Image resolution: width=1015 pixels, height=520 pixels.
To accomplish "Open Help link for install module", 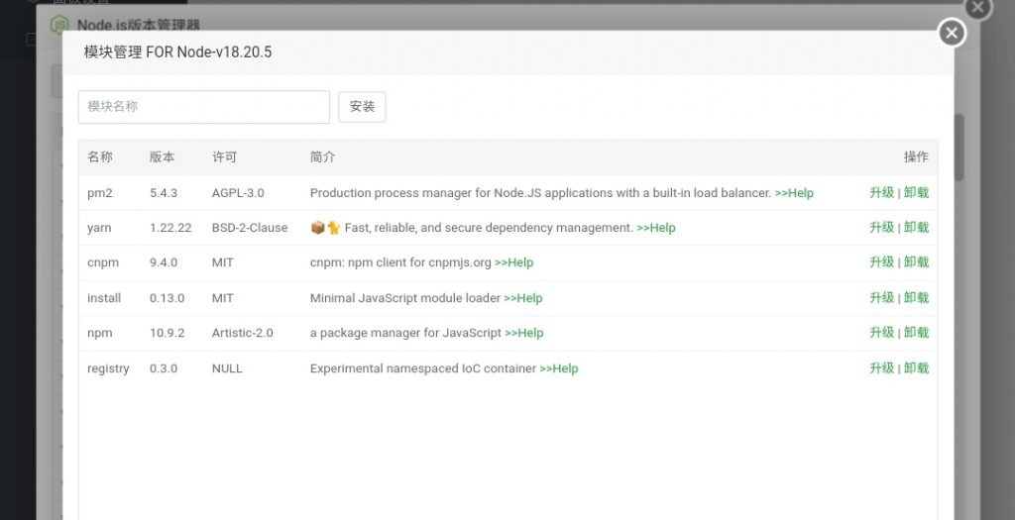I will tap(523, 298).
